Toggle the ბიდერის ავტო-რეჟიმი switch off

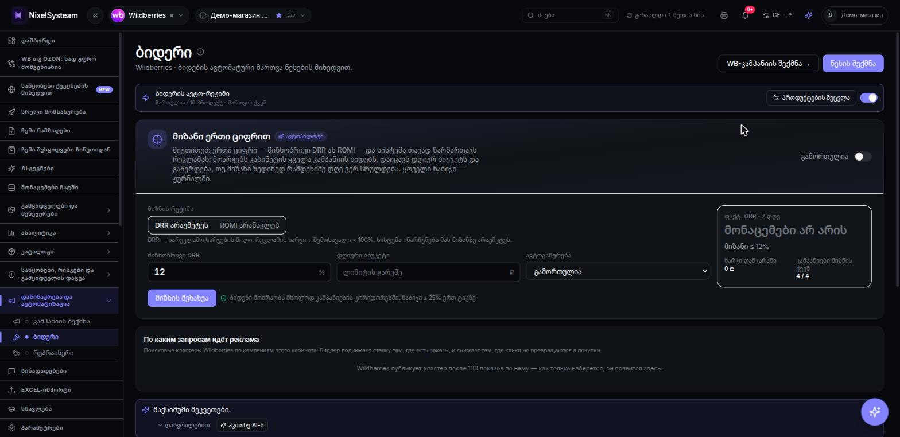(x=869, y=97)
